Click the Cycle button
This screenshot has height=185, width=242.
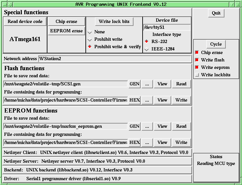(216, 44)
